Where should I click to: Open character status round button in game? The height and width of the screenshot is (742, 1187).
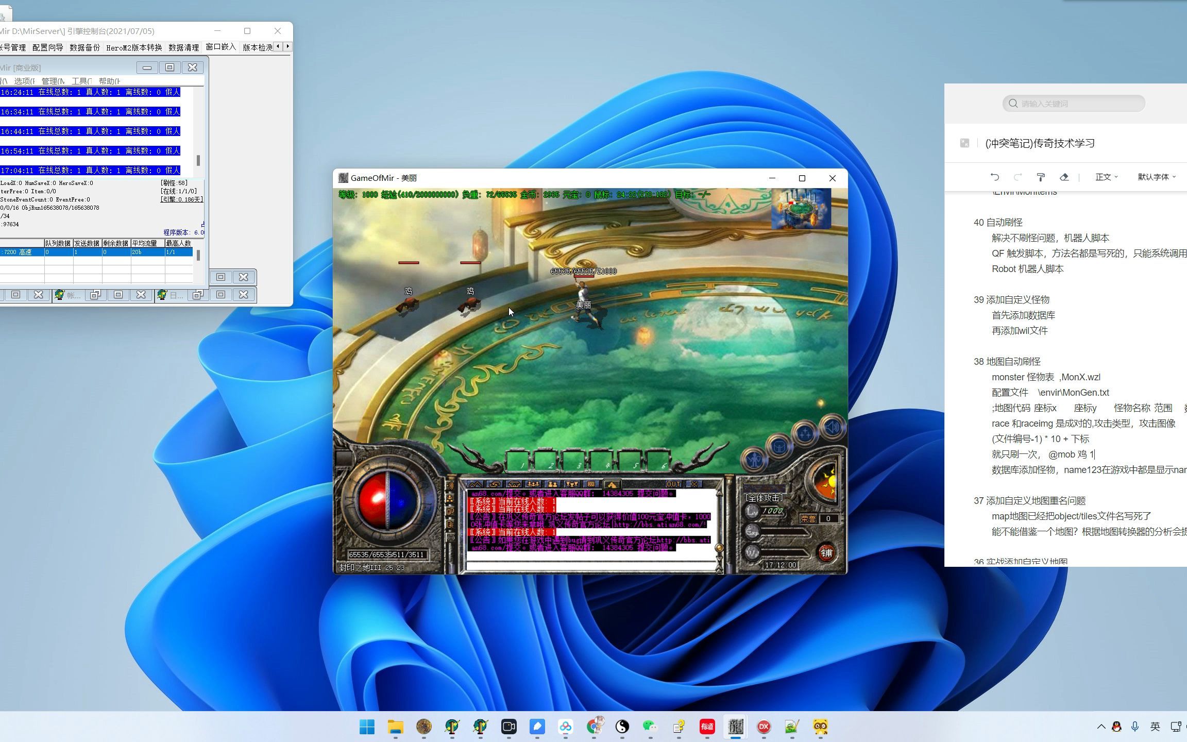click(x=754, y=459)
